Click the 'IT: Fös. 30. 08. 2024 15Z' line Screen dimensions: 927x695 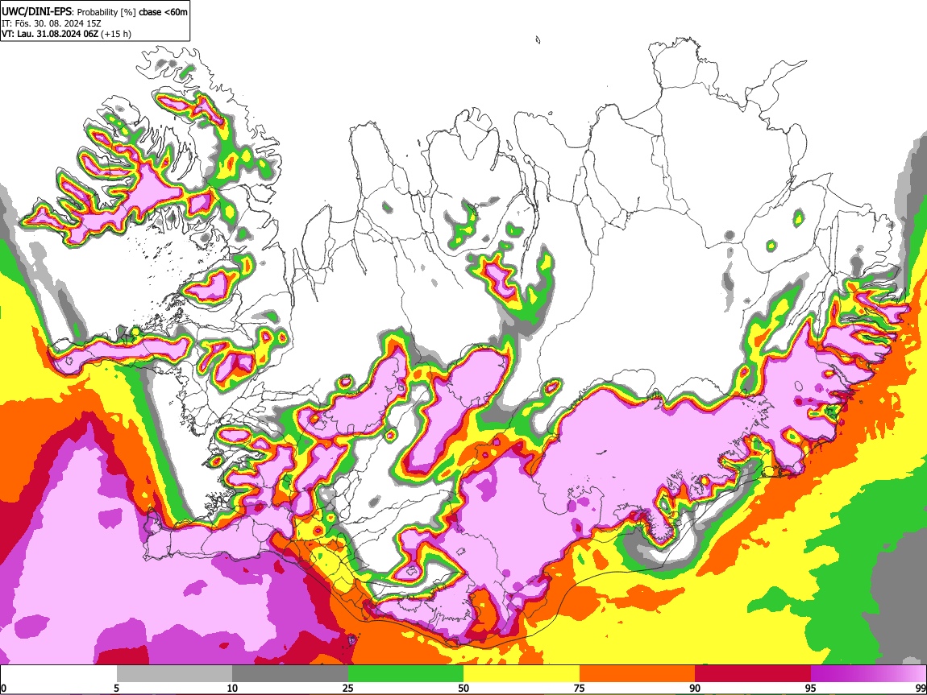[52, 23]
